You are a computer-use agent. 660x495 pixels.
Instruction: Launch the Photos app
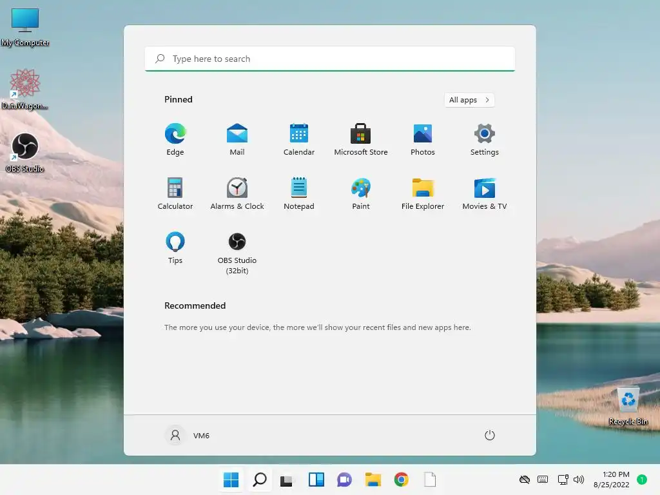(x=423, y=139)
